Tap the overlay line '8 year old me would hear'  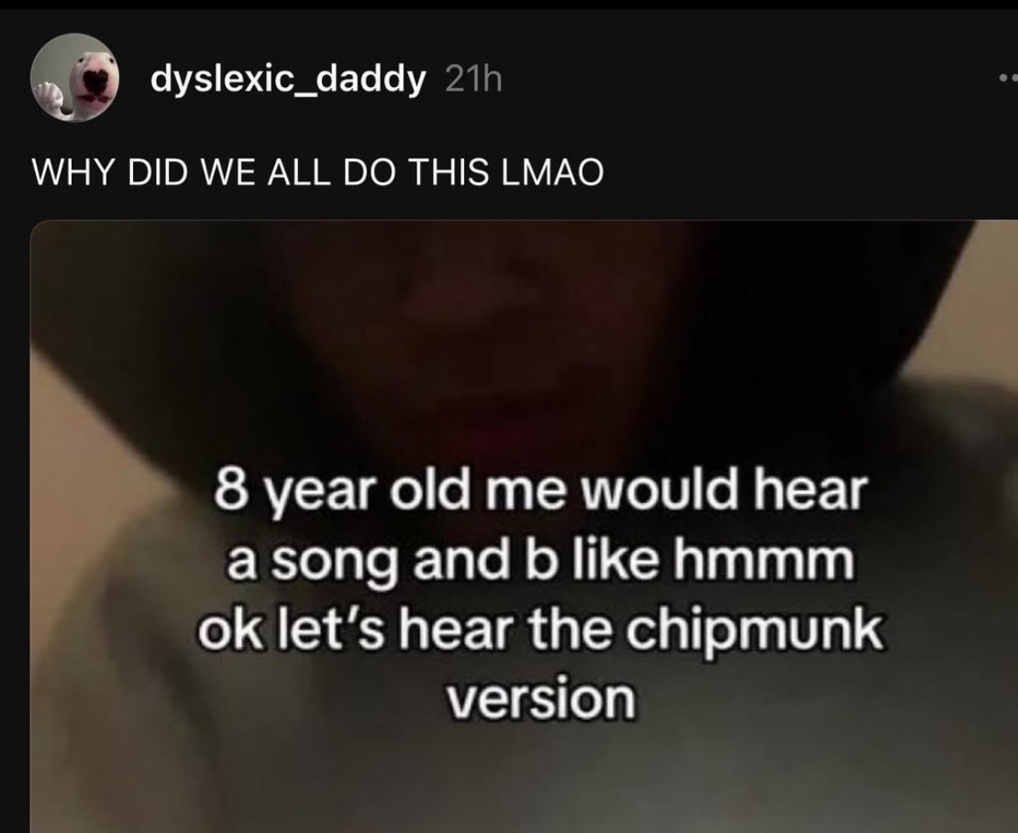tap(540, 493)
